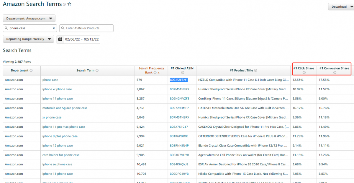Click info icon under #1 Clicked ASIN header
This screenshot has height=183, width=354.
coord(182,73)
